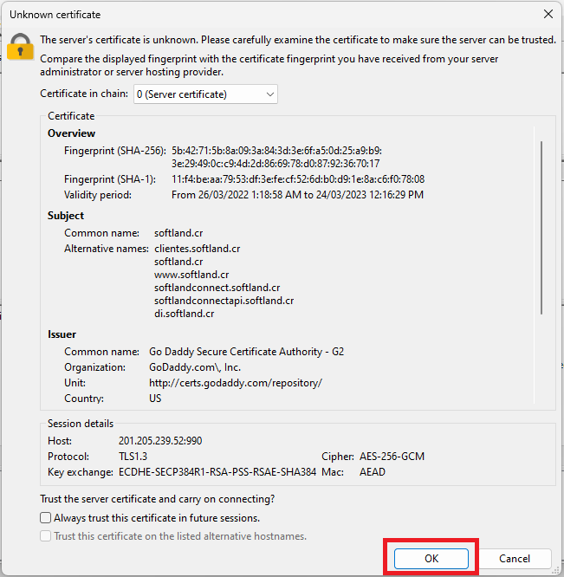Click alternative name www.softland.cr

[191, 275]
